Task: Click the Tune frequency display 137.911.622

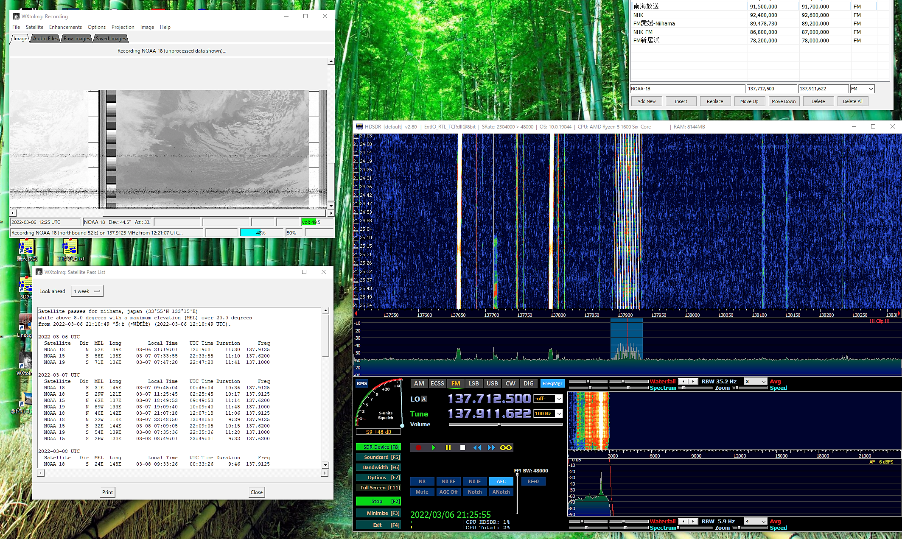Action: (x=489, y=413)
